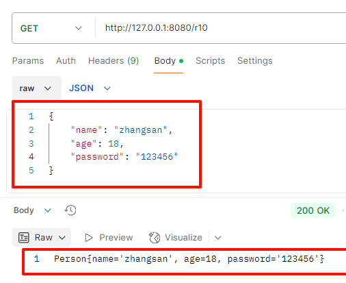The width and height of the screenshot is (346, 283).
Task: Open the response history clock icon
Action: pos(70,210)
